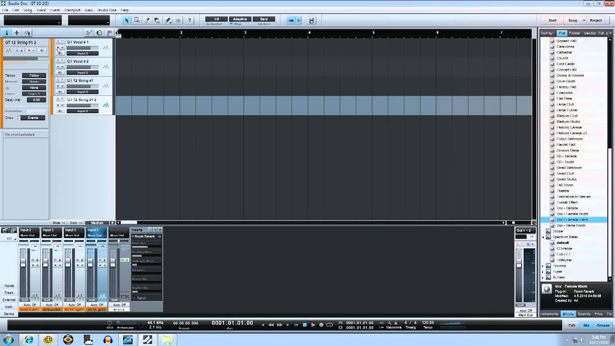Click the waveform icon of GT 12 String #1 2
Screen dimensions: 615x346
click(x=106, y=105)
